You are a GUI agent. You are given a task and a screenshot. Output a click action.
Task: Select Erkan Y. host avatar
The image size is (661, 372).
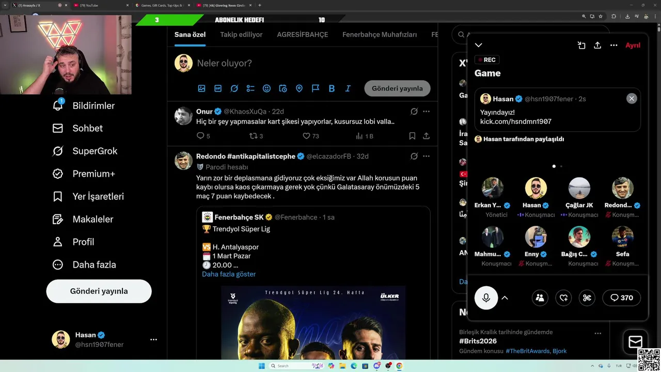(492, 188)
